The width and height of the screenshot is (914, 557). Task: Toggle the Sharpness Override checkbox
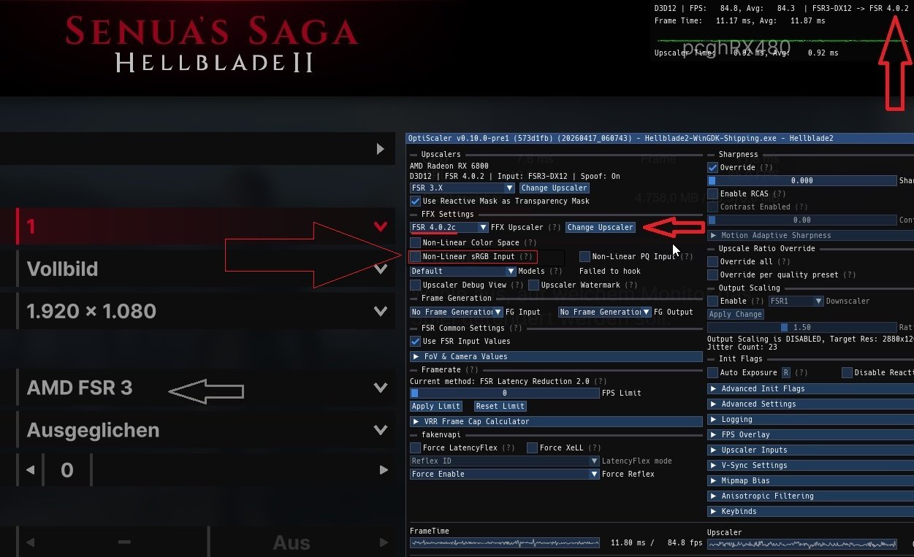click(713, 167)
